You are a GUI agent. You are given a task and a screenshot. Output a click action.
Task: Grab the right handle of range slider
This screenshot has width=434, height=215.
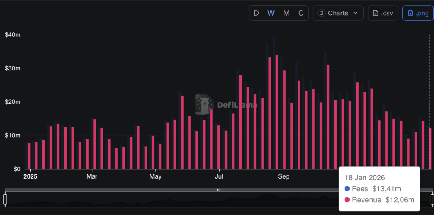point(432,199)
